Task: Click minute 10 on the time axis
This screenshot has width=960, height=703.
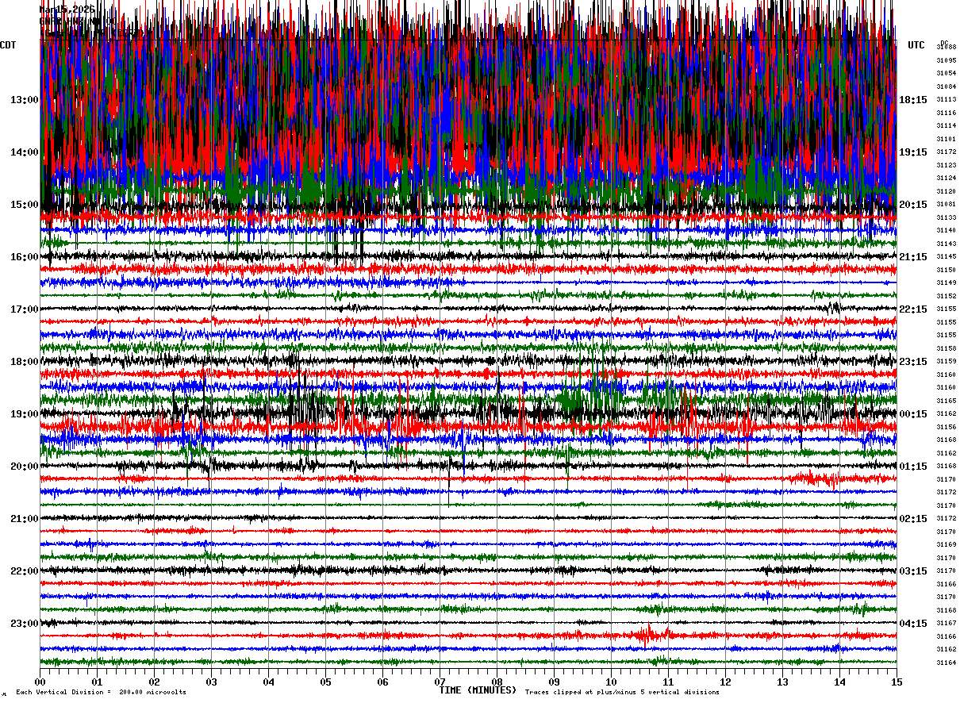Action: click(x=611, y=682)
